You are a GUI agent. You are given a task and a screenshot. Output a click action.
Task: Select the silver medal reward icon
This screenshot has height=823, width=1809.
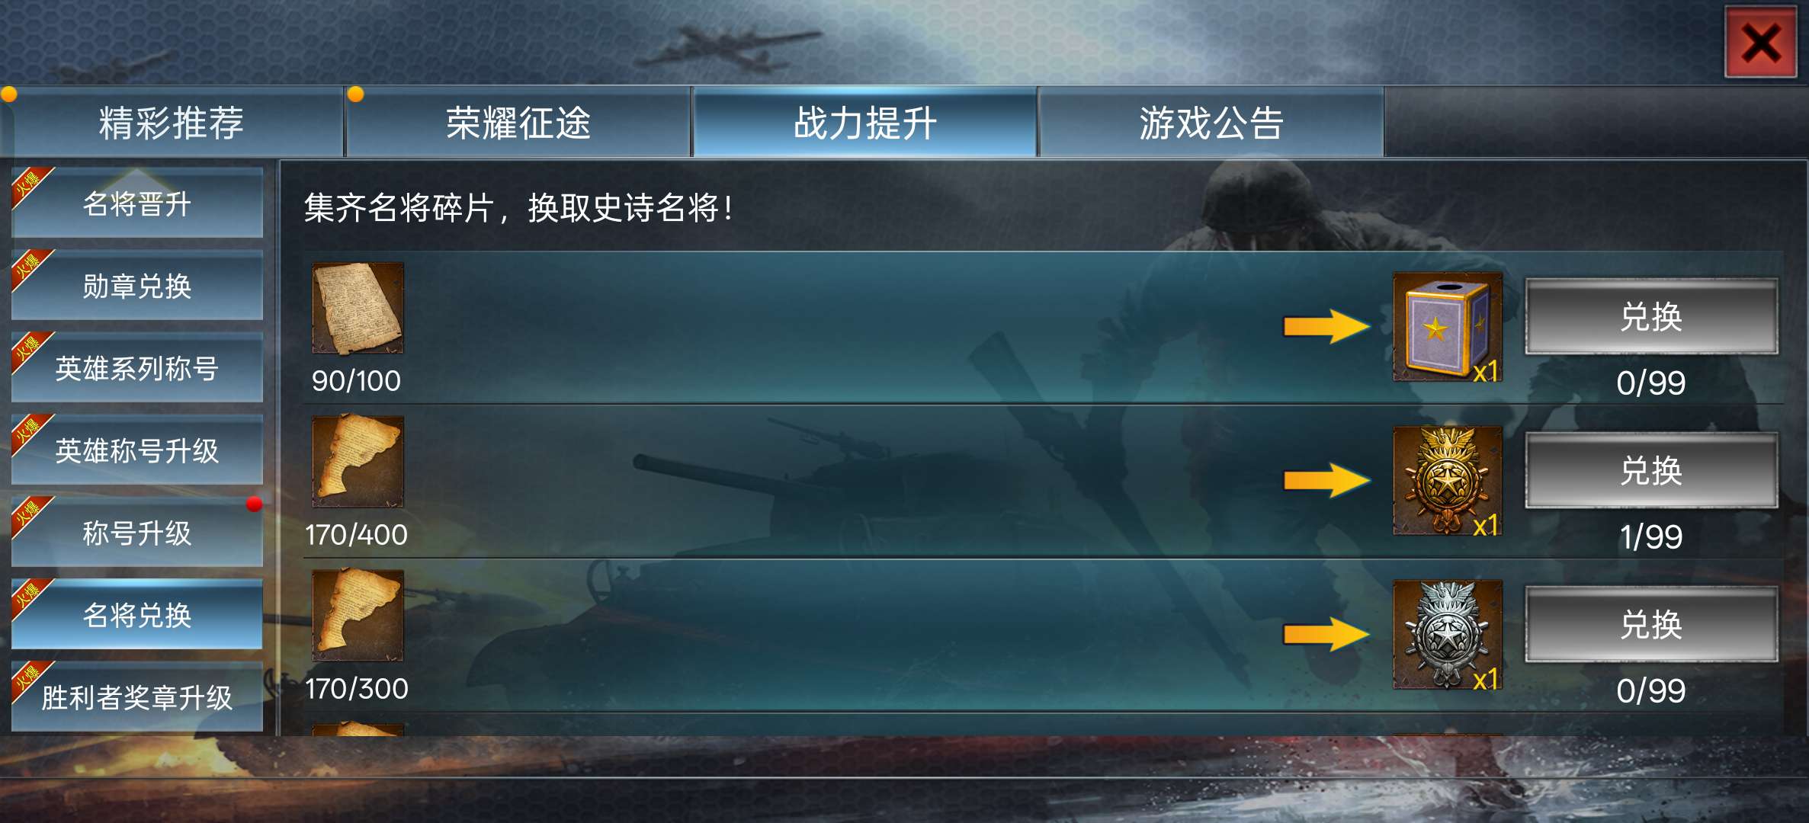(1448, 635)
